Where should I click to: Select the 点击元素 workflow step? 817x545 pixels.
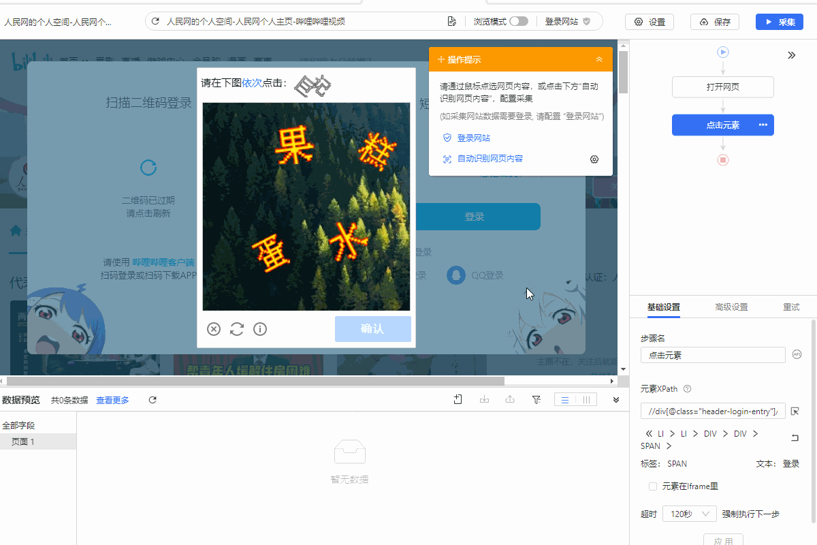723,125
